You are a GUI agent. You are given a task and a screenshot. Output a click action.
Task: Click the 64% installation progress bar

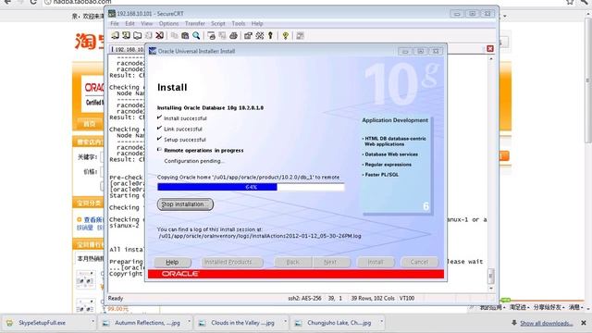coord(251,187)
